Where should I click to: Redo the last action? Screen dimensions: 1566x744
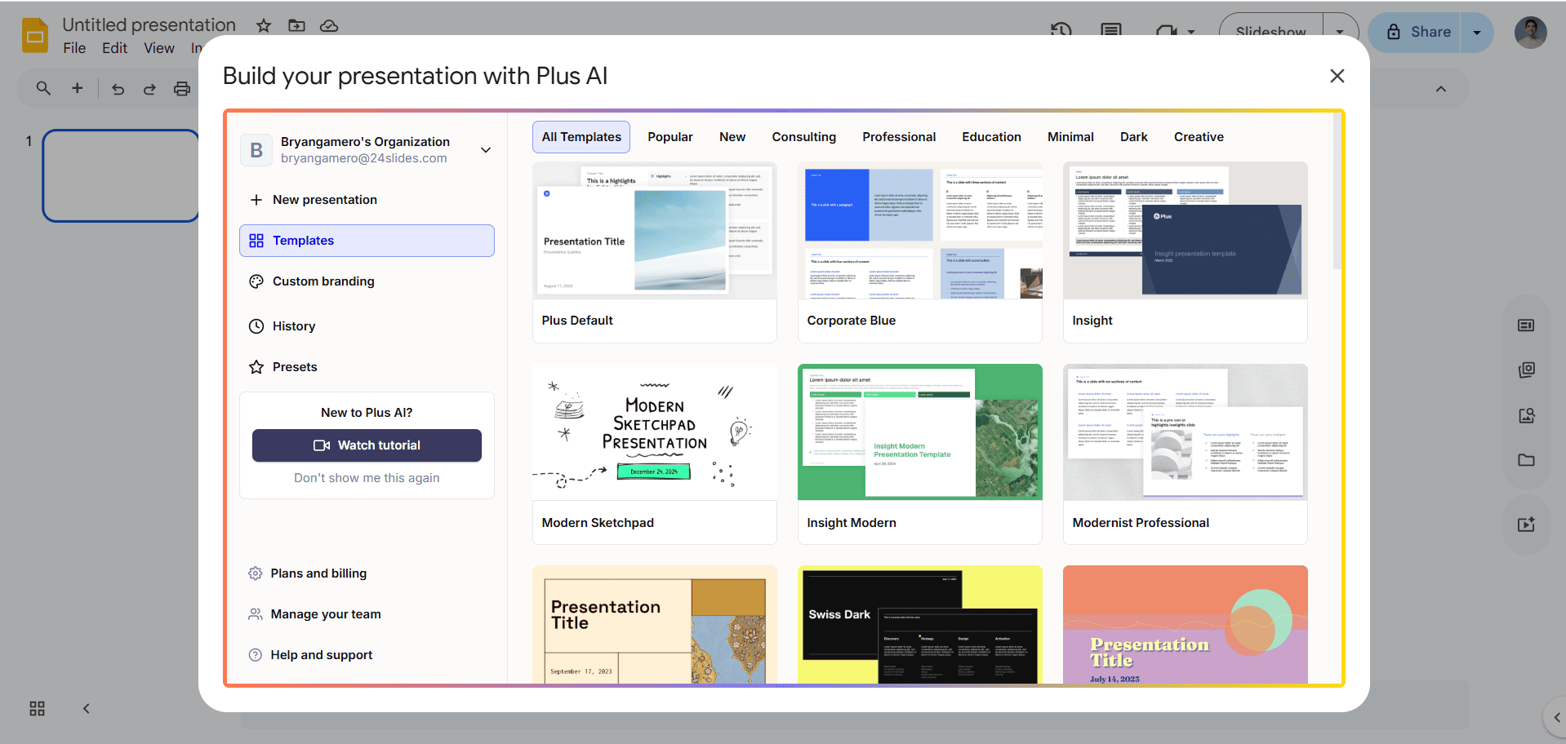(149, 89)
